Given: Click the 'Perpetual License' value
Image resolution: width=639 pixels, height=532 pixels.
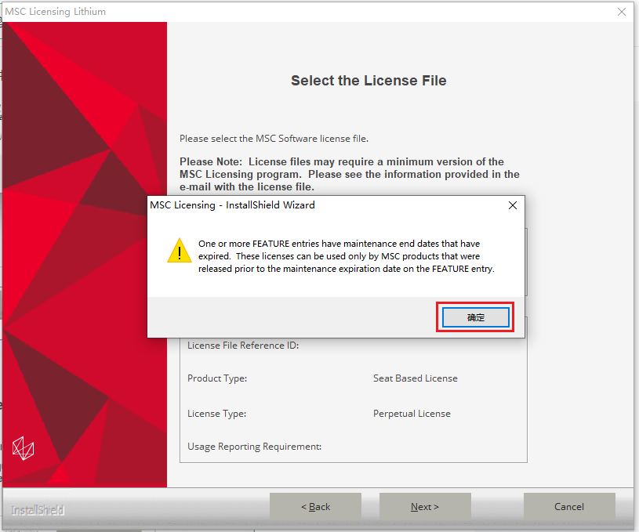Looking at the screenshot, I should (x=412, y=414).
